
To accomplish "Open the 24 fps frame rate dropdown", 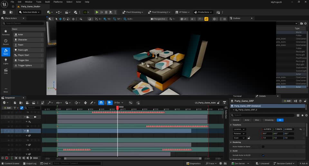I will point(119,103).
